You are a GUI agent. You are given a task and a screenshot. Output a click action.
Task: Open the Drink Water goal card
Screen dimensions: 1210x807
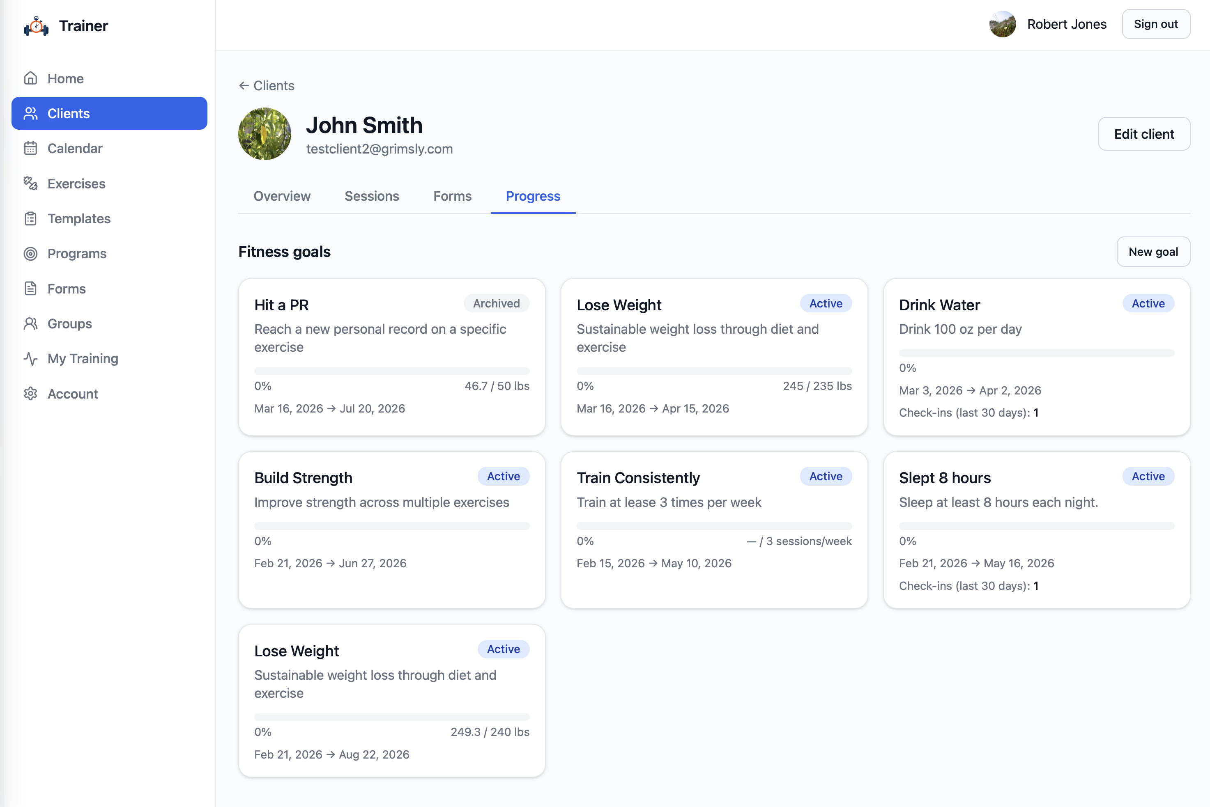(x=1037, y=357)
